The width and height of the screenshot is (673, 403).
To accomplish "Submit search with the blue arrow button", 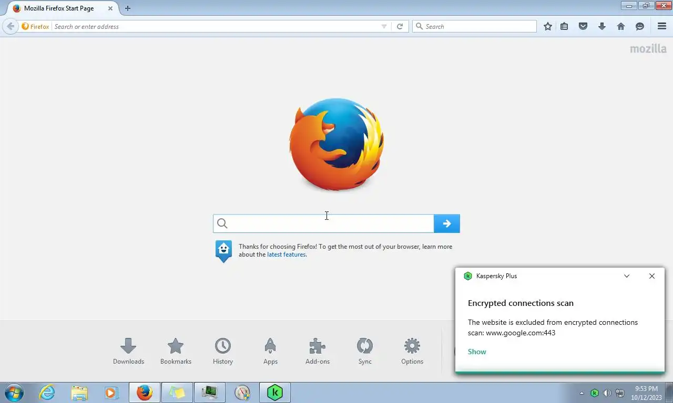I will point(447,224).
